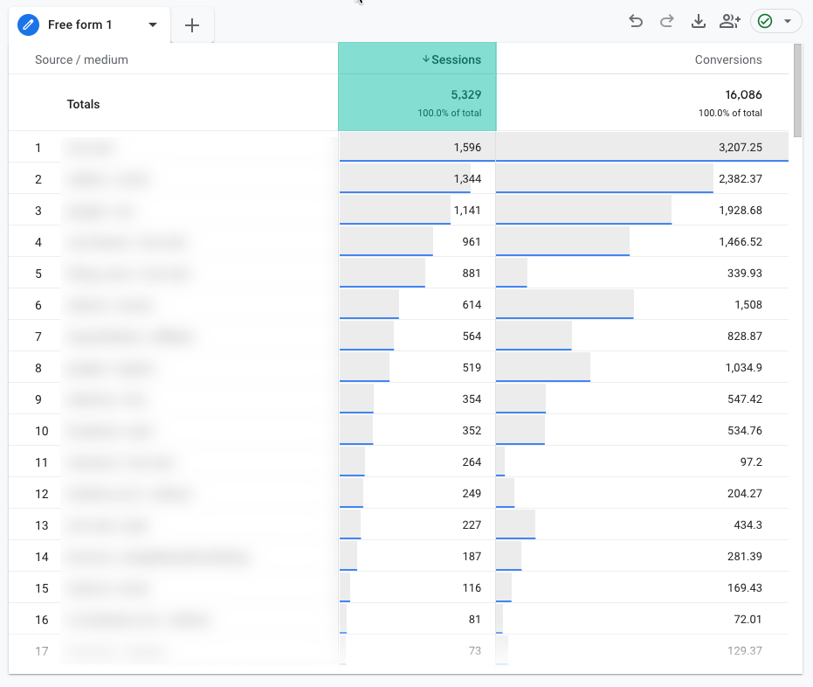Click the 1,034.9 conversions value
813x687 pixels.
click(743, 368)
